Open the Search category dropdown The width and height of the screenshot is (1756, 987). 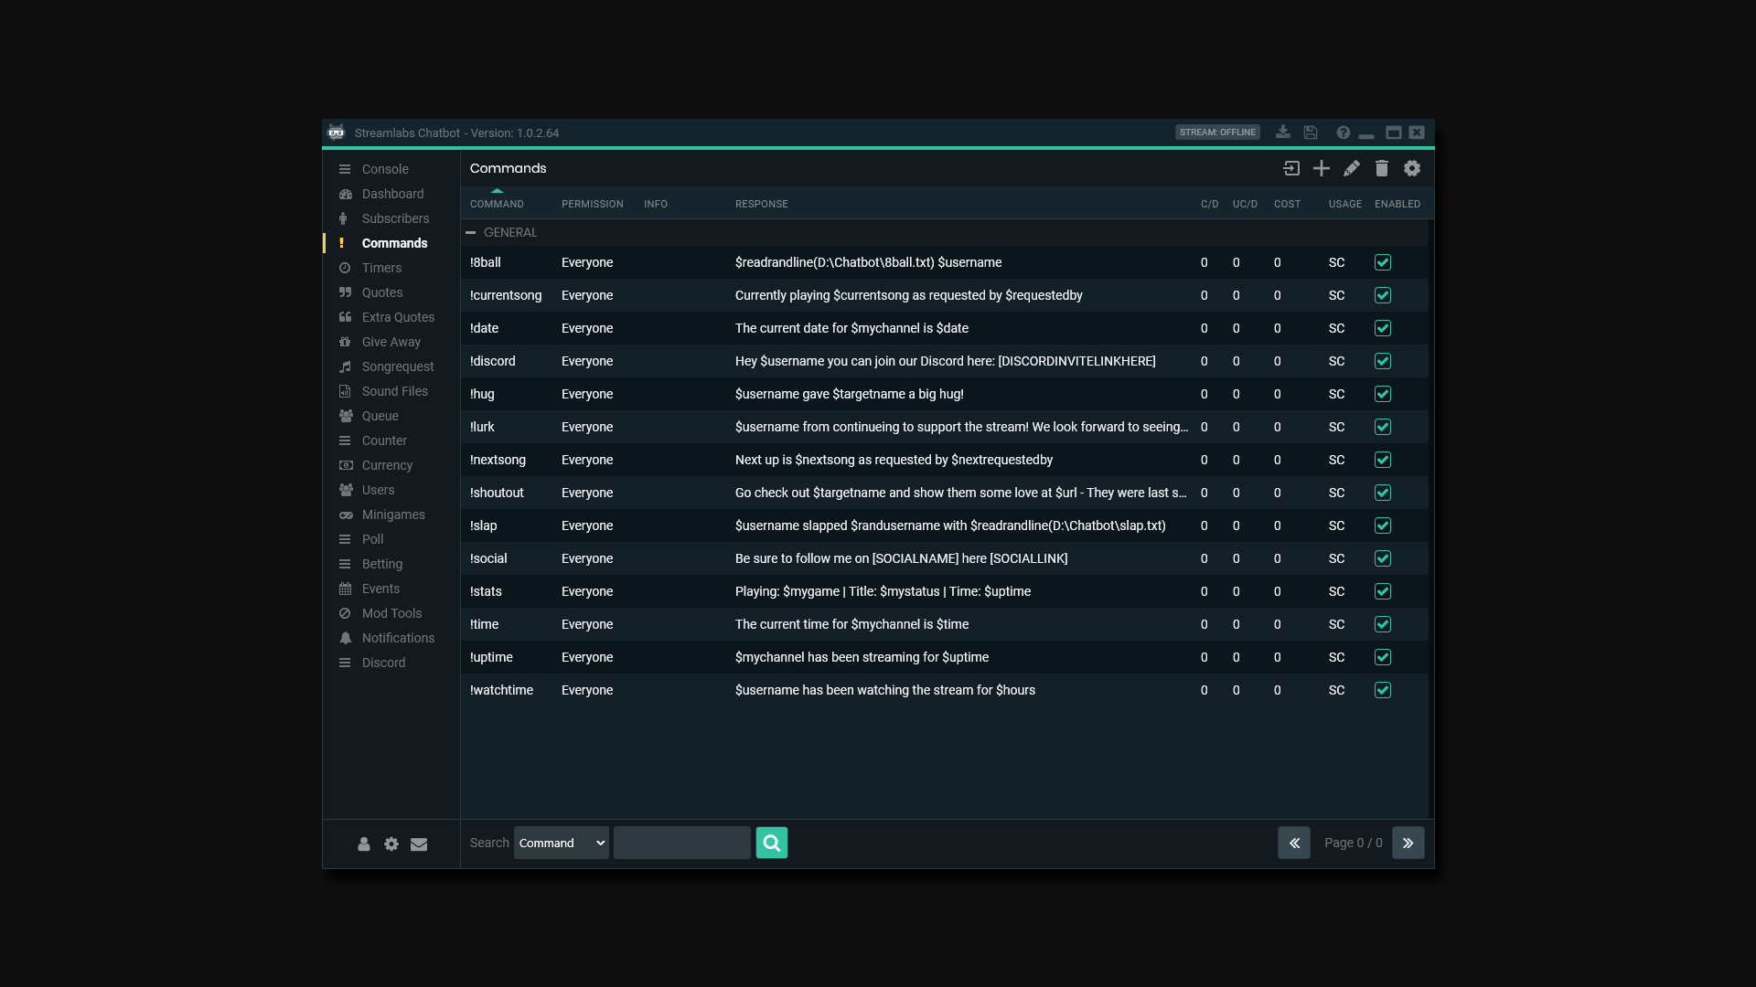561,843
